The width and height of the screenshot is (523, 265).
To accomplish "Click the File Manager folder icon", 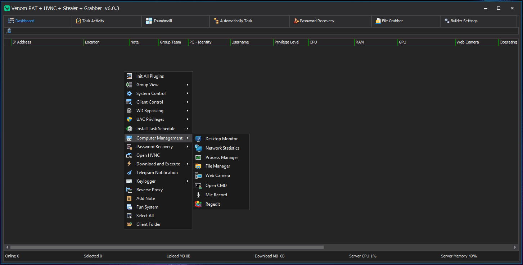I will (x=198, y=166).
